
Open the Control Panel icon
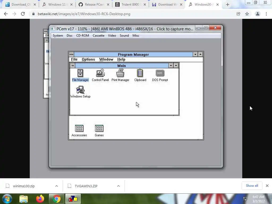(x=100, y=75)
